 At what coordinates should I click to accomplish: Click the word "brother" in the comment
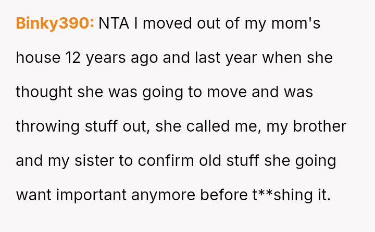(320, 126)
